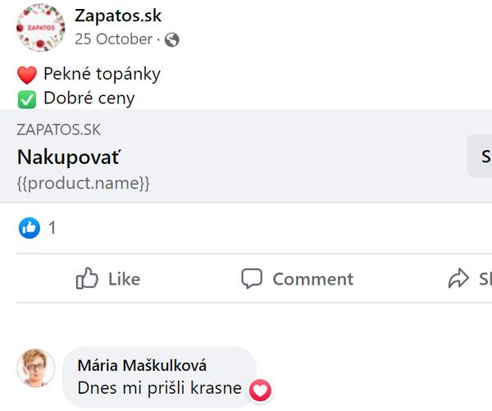
Task: Click the red heart emoji in post
Action: (27, 75)
